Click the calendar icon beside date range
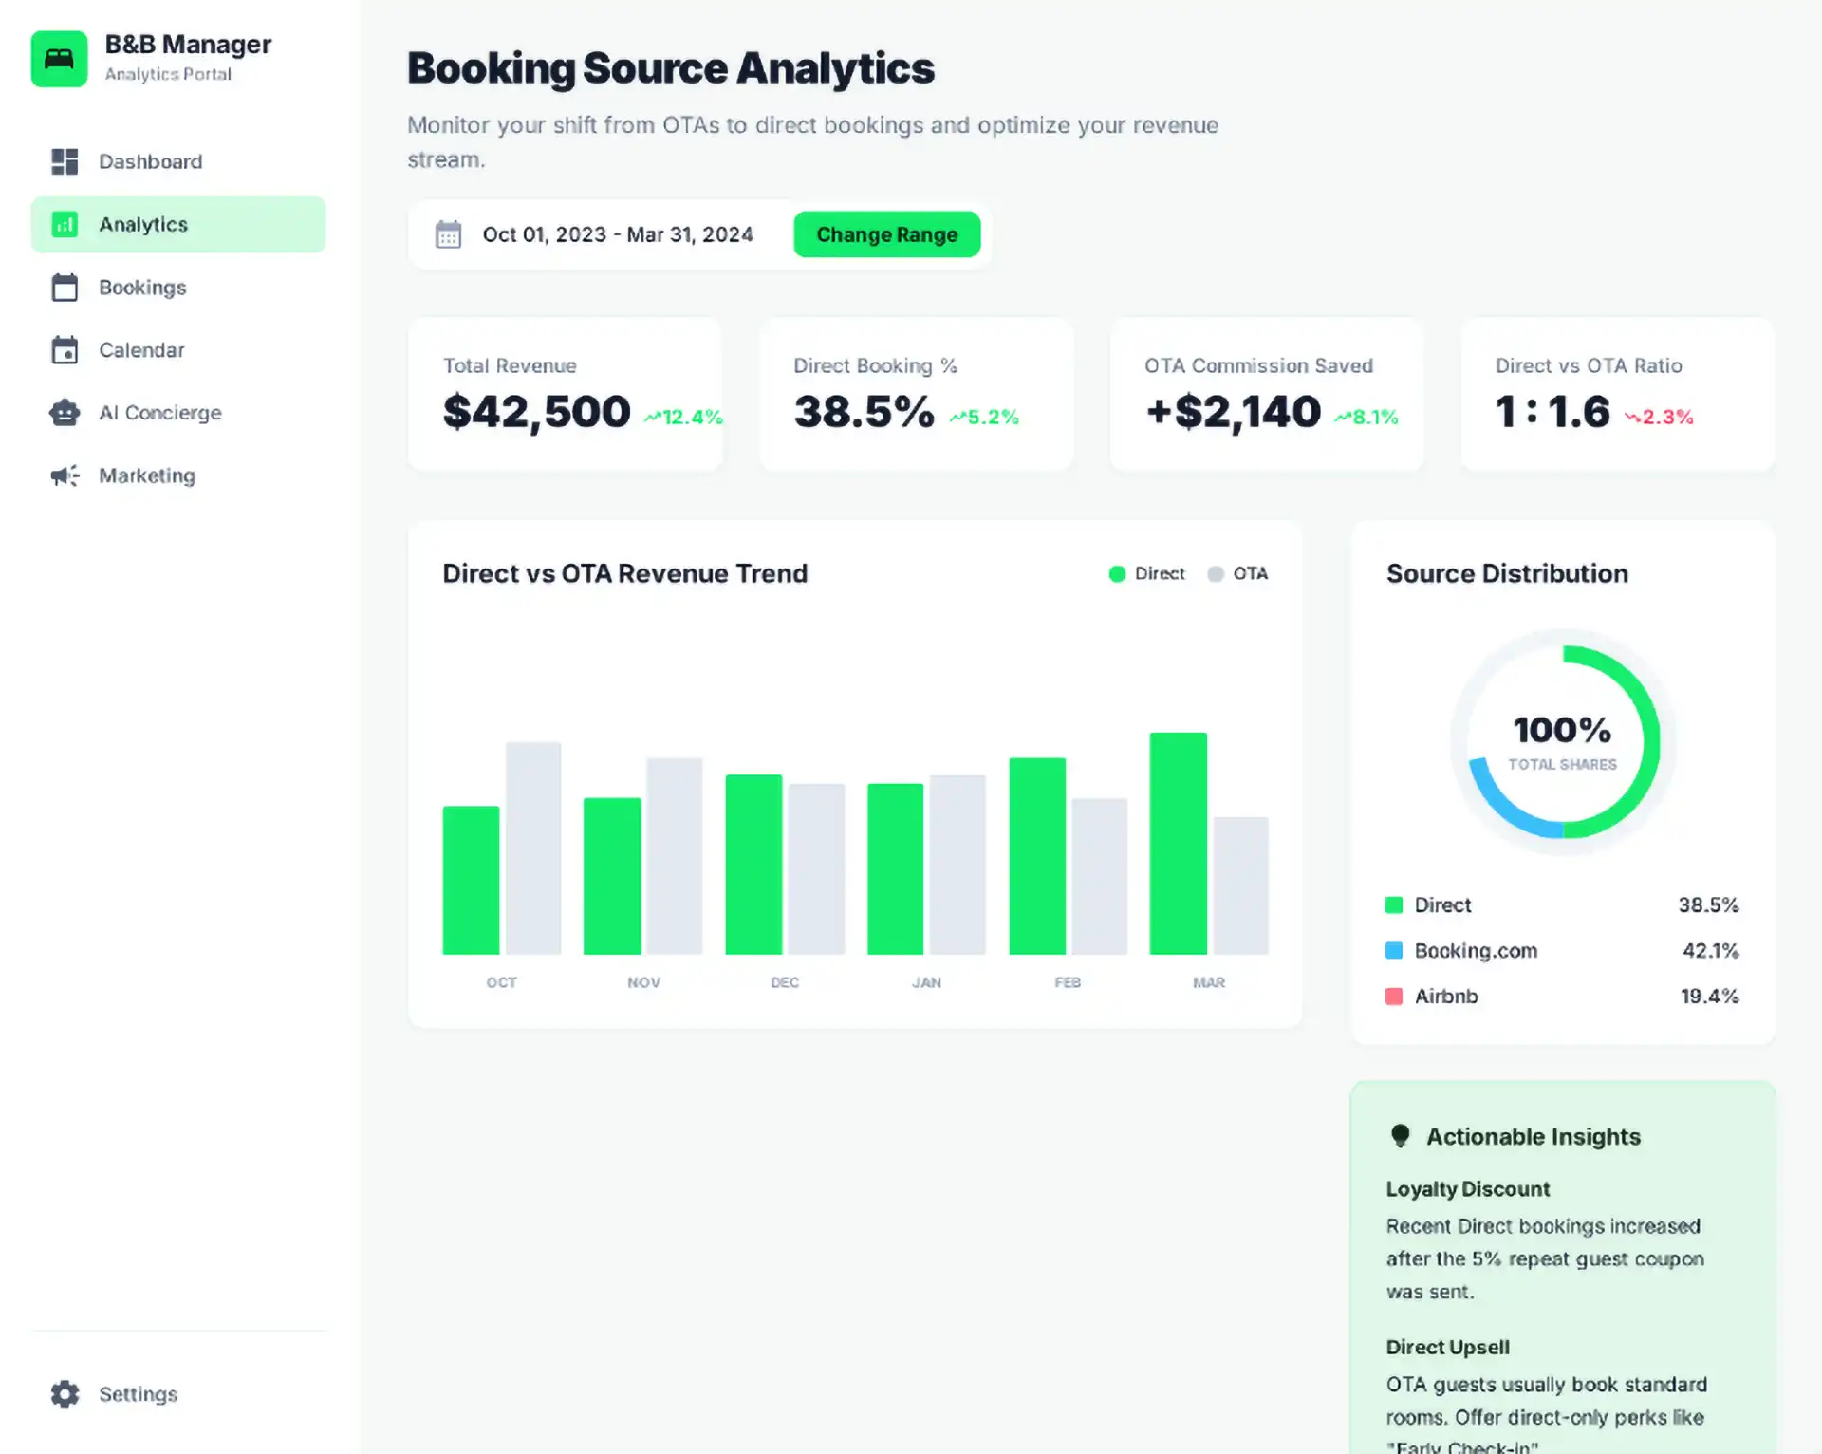Viewport: 1822px width, 1454px height. click(448, 234)
